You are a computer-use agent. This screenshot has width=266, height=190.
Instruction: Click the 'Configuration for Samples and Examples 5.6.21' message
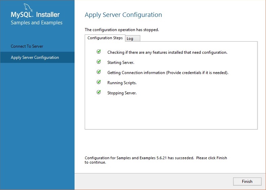point(156,160)
